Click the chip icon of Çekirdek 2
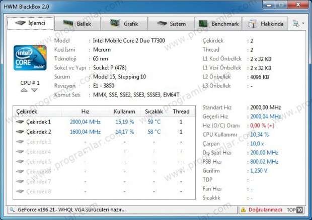Image resolution: width=312 pixels, height=220 pixels. [x=20, y=132]
